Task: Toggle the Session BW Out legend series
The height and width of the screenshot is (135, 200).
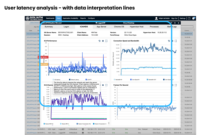Action: [48, 124]
